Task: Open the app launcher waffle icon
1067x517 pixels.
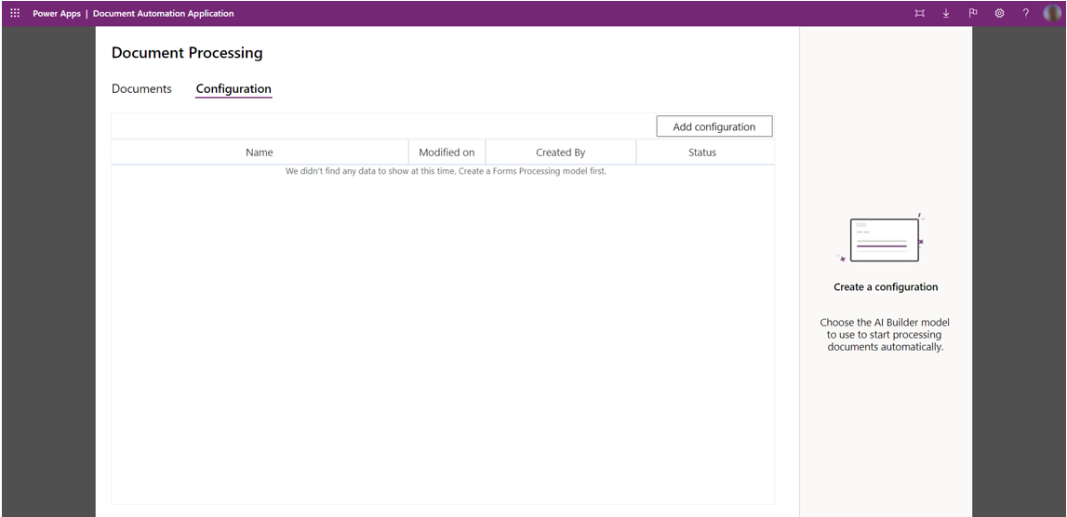Action: [15, 13]
